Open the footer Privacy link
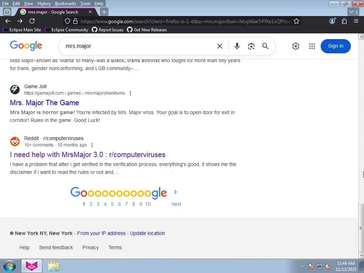The image size is (364, 273). (x=91, y=247)
